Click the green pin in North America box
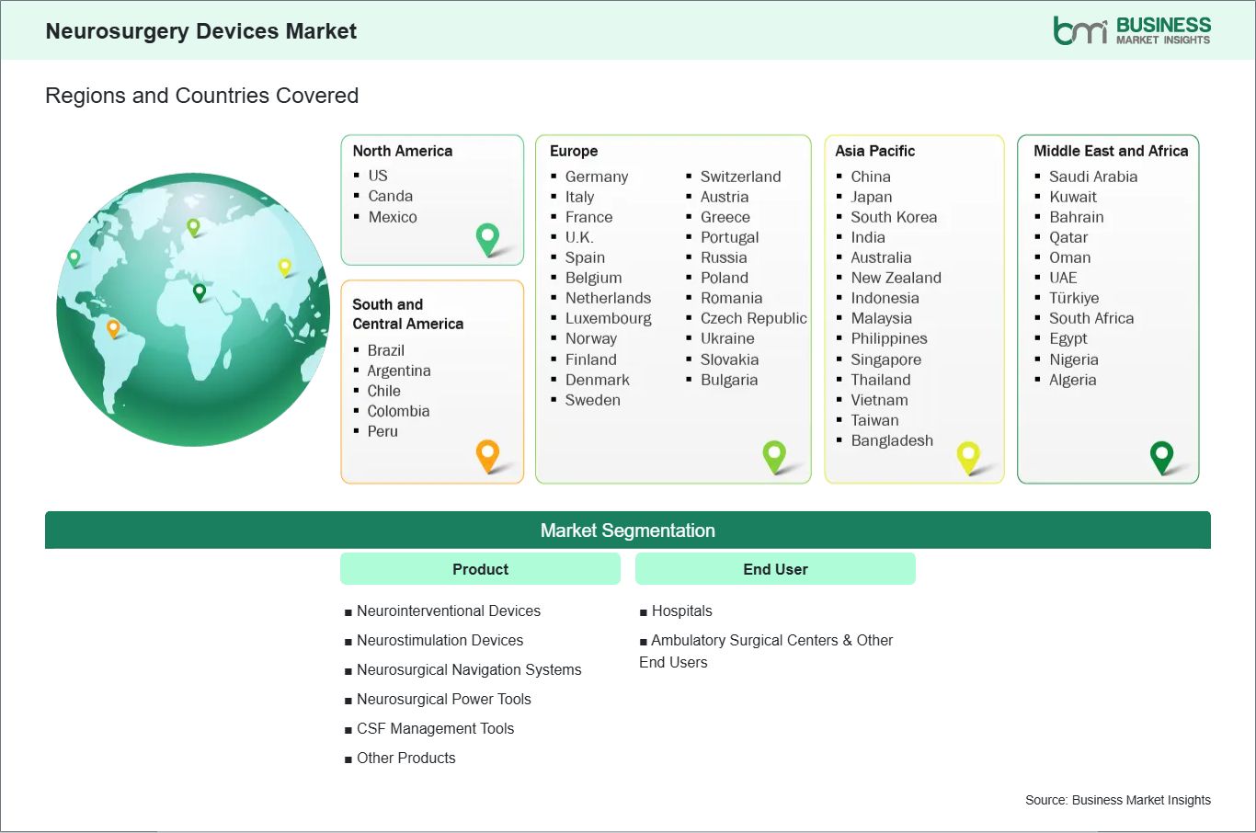Screen dimensions: 1256x833 [487, 238]
